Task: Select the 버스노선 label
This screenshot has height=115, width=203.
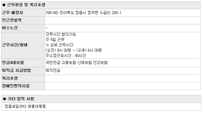Action: coord(10,28)
